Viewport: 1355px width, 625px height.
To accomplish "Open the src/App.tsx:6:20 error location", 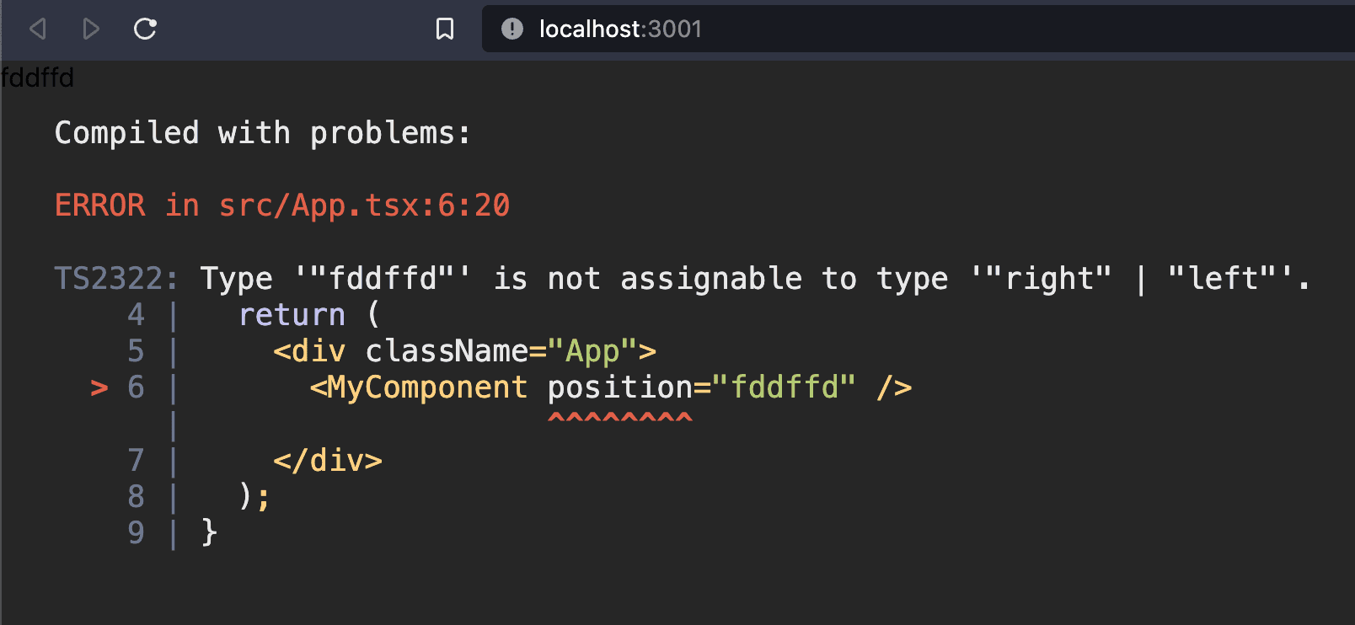I will (364, 206).
